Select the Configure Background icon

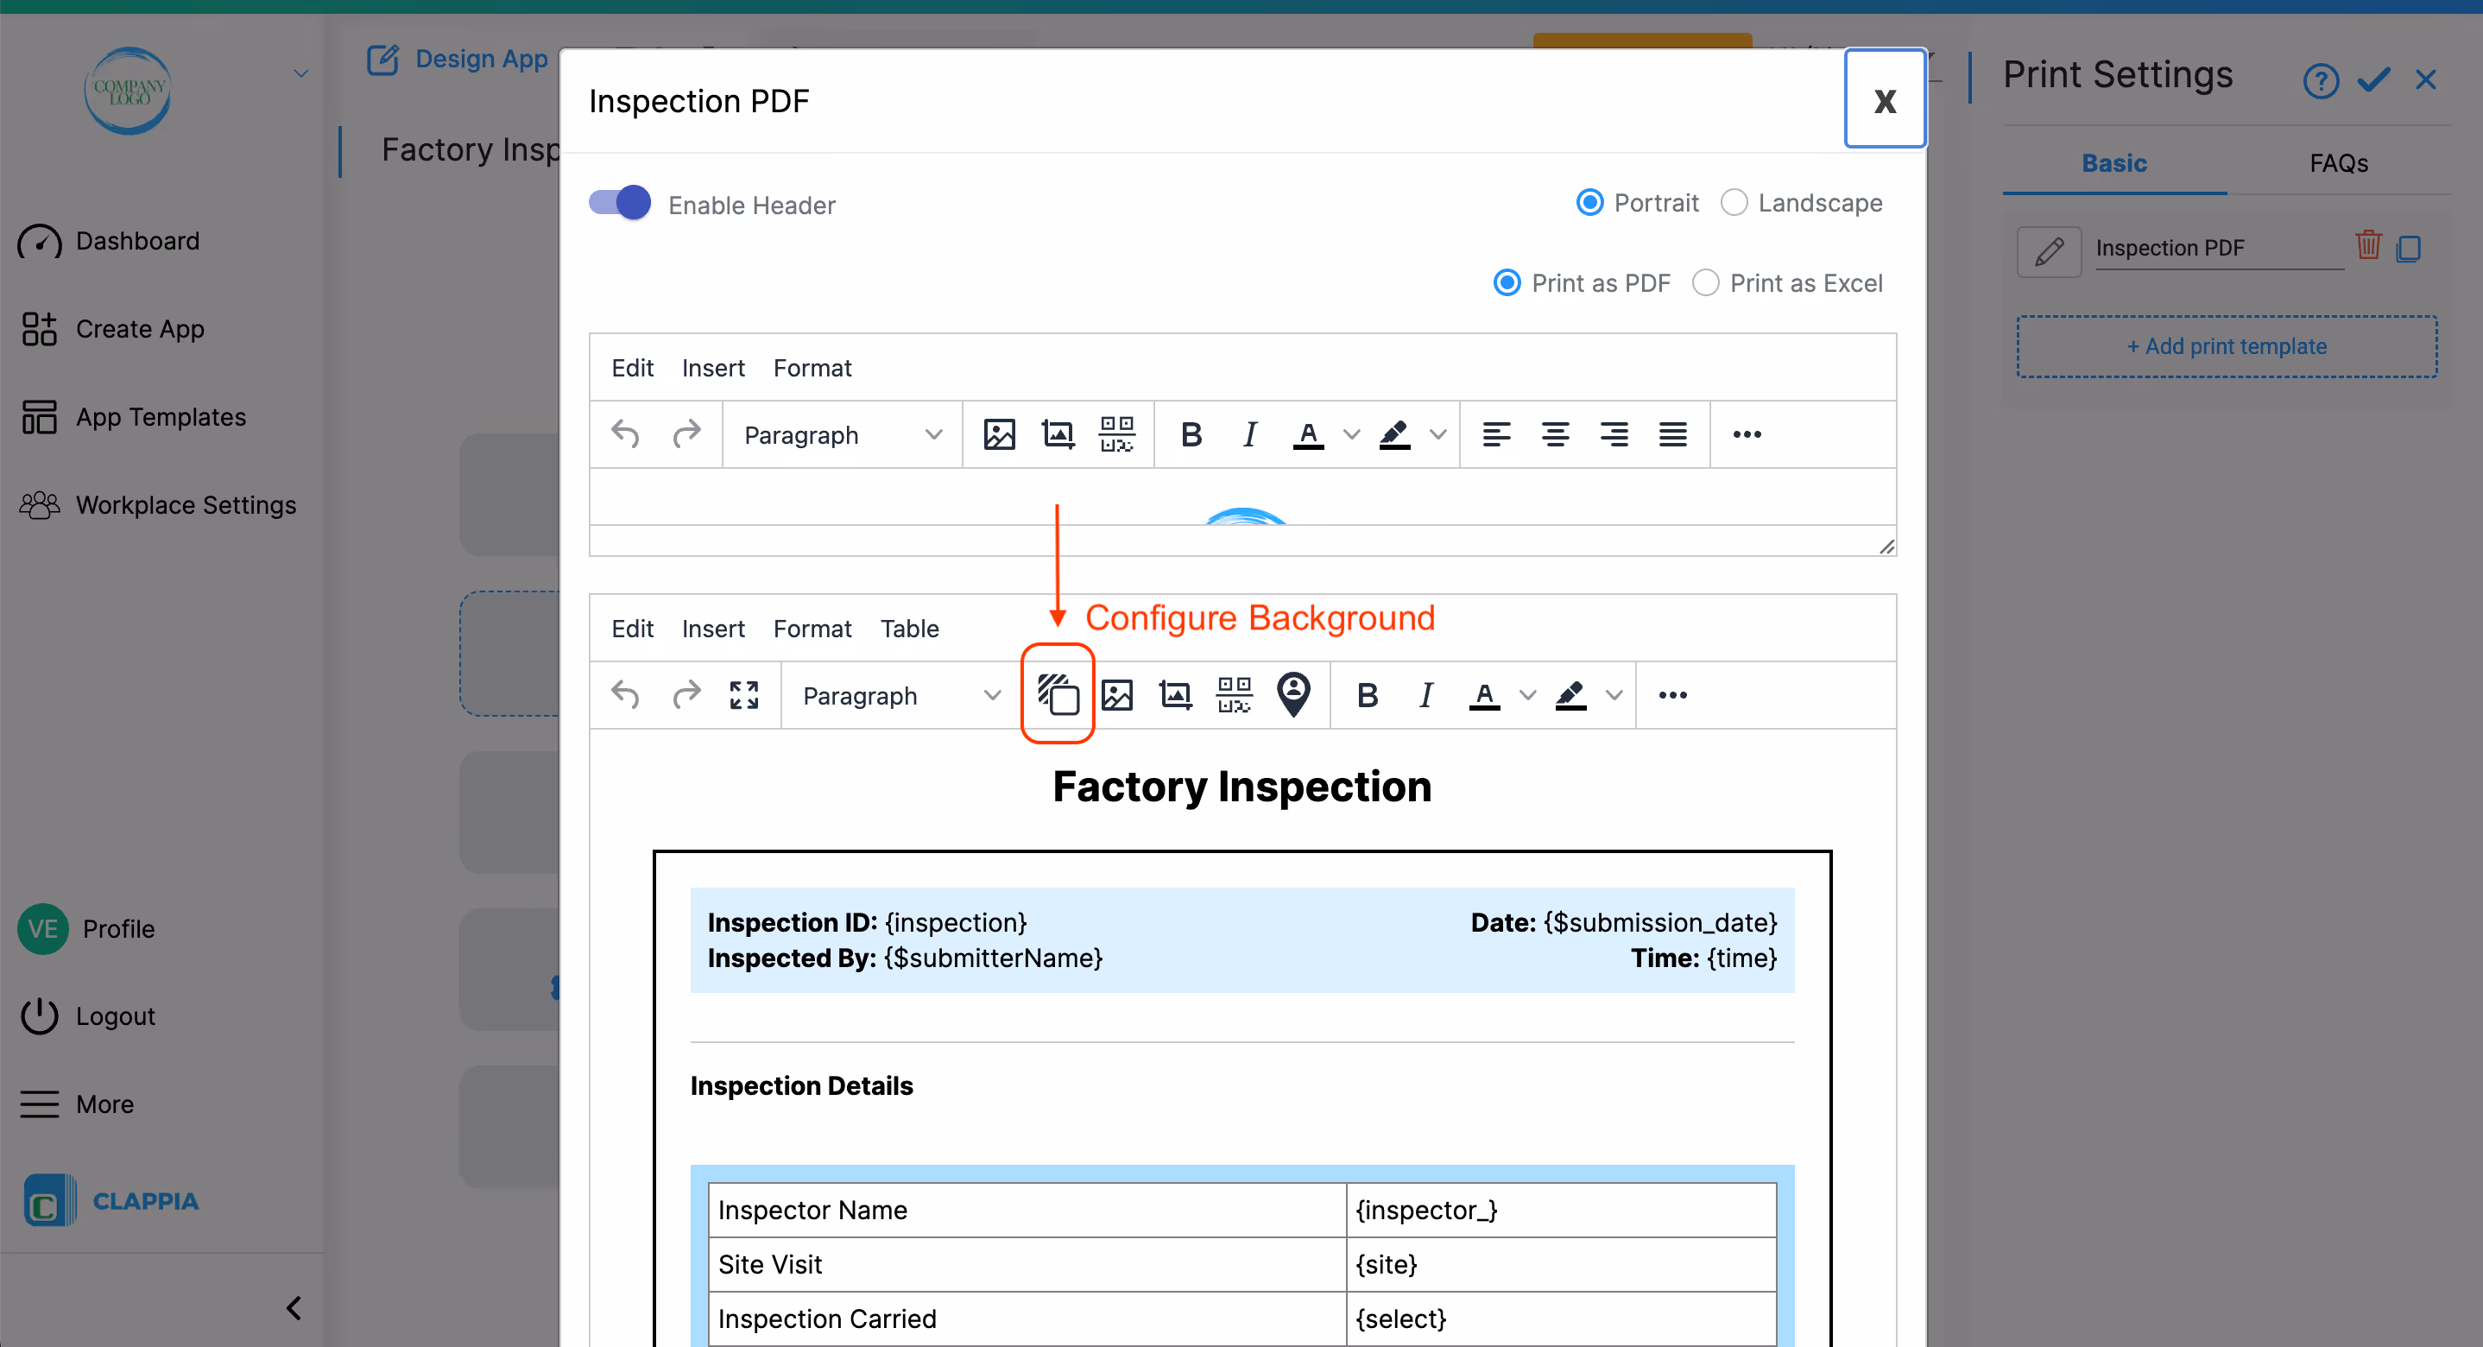point(1058,694)
